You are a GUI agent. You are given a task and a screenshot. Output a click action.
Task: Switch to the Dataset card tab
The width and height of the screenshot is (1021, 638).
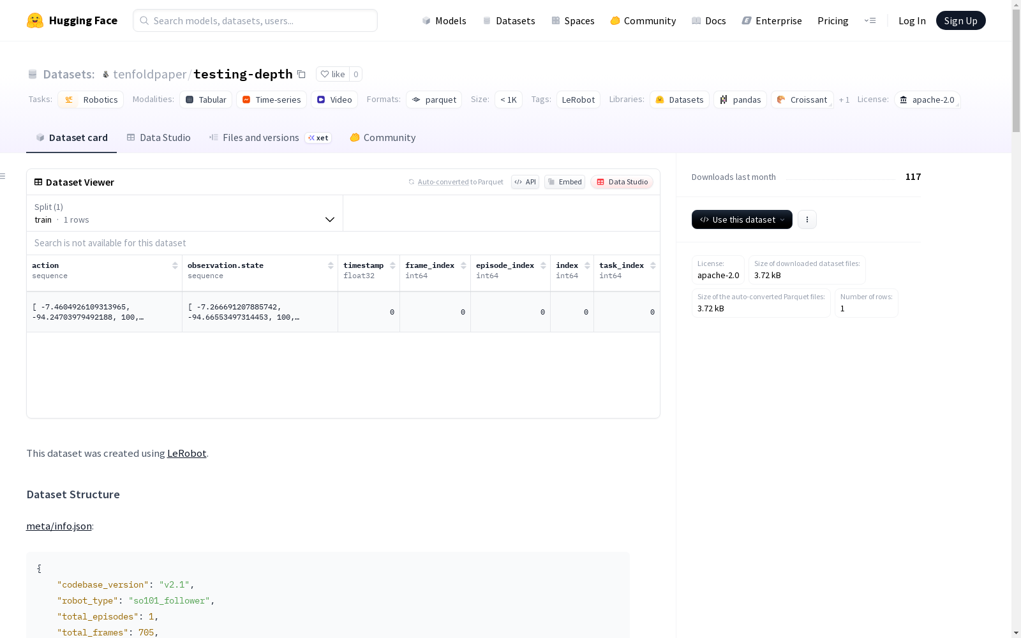(71, 137)
